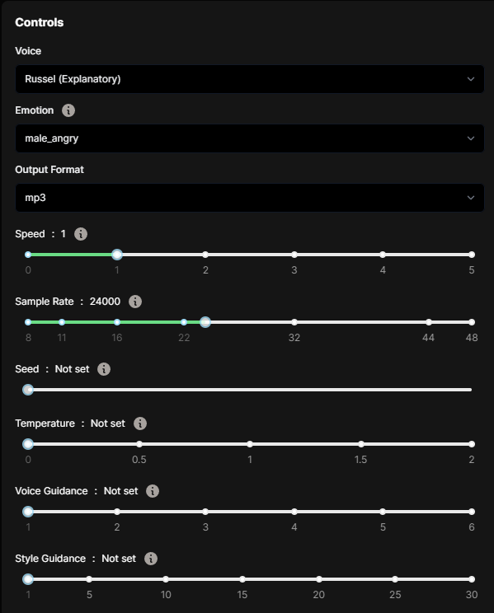Click the Style Guidance info icon
Viewport: 494px width, 613px height.
point(151,559)
